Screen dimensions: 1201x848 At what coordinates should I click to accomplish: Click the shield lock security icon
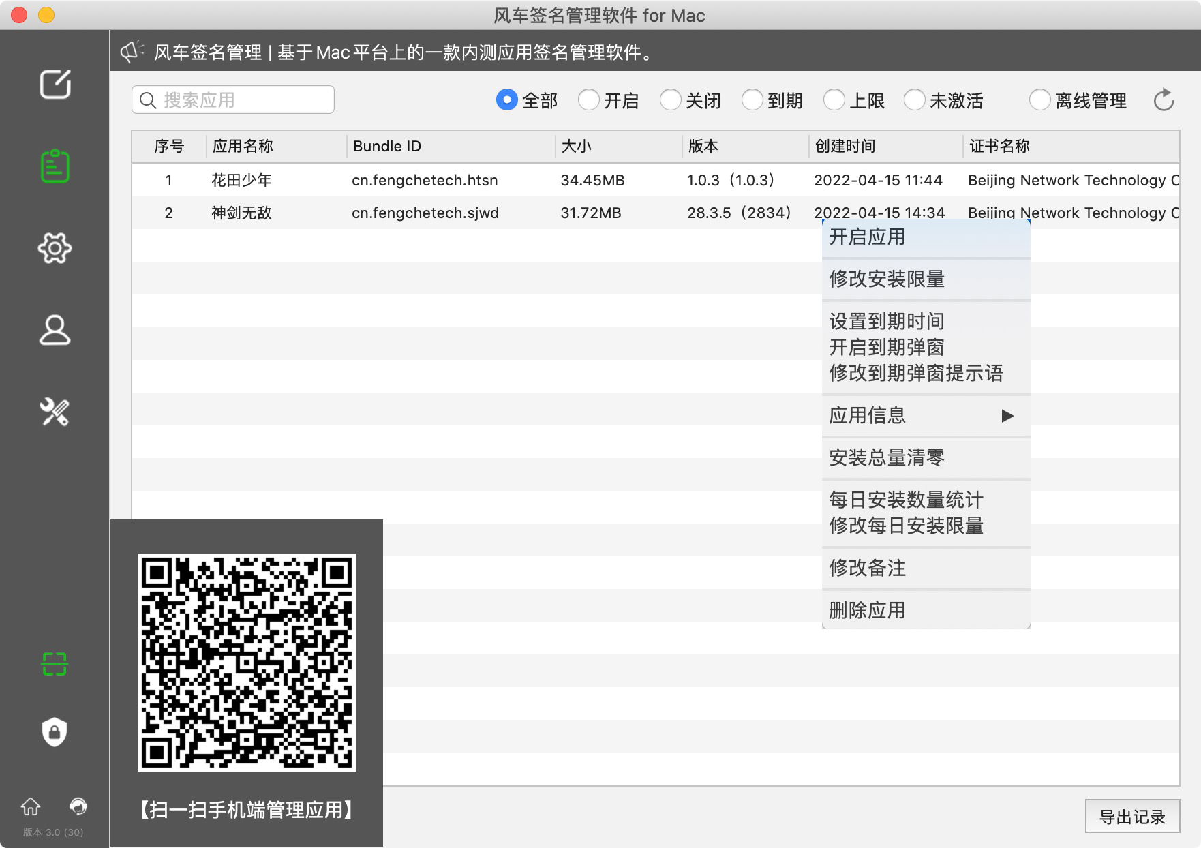pyautogui.click(x=55, y=732)
